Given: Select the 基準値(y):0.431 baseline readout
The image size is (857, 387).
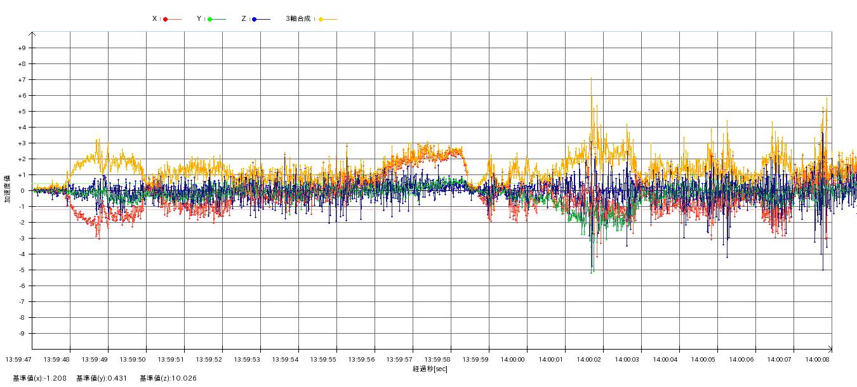Looking at the screenshot, I should pyautogui.click(x=102, y=378).
